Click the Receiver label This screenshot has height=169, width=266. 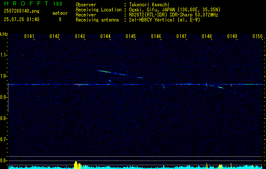coord(86,15)
